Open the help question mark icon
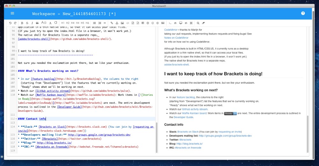Viewport: 319px width, 166px height. click(303, 13)
